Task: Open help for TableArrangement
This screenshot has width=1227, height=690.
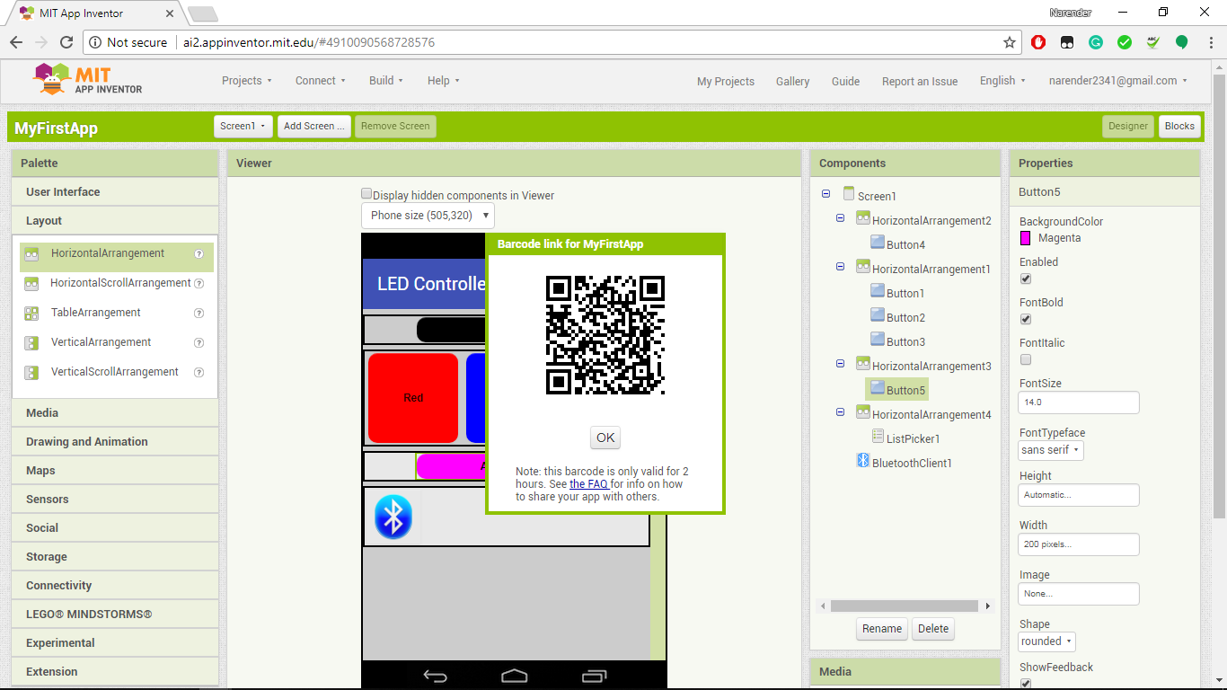Action: [199, 313]
